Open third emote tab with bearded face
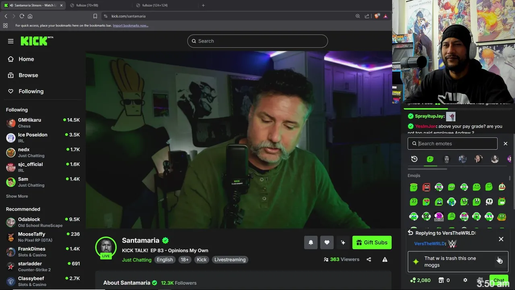The image size is (515, 290). click(446, 159)
